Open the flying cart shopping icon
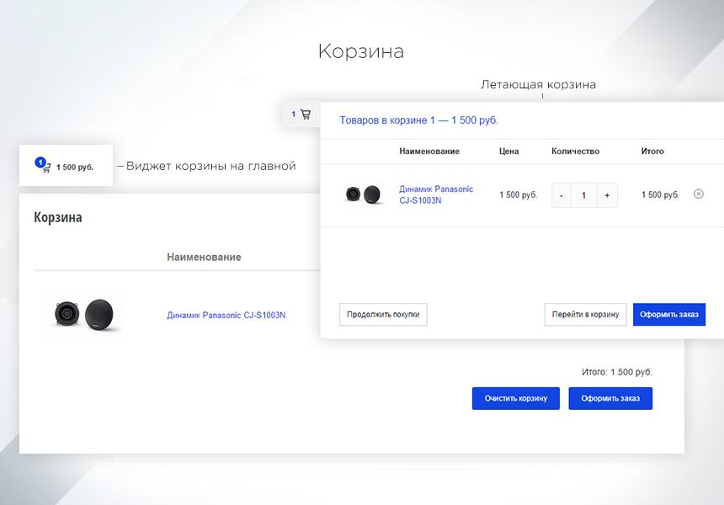This screenshot has width=724, height=505. coord(305,114)
